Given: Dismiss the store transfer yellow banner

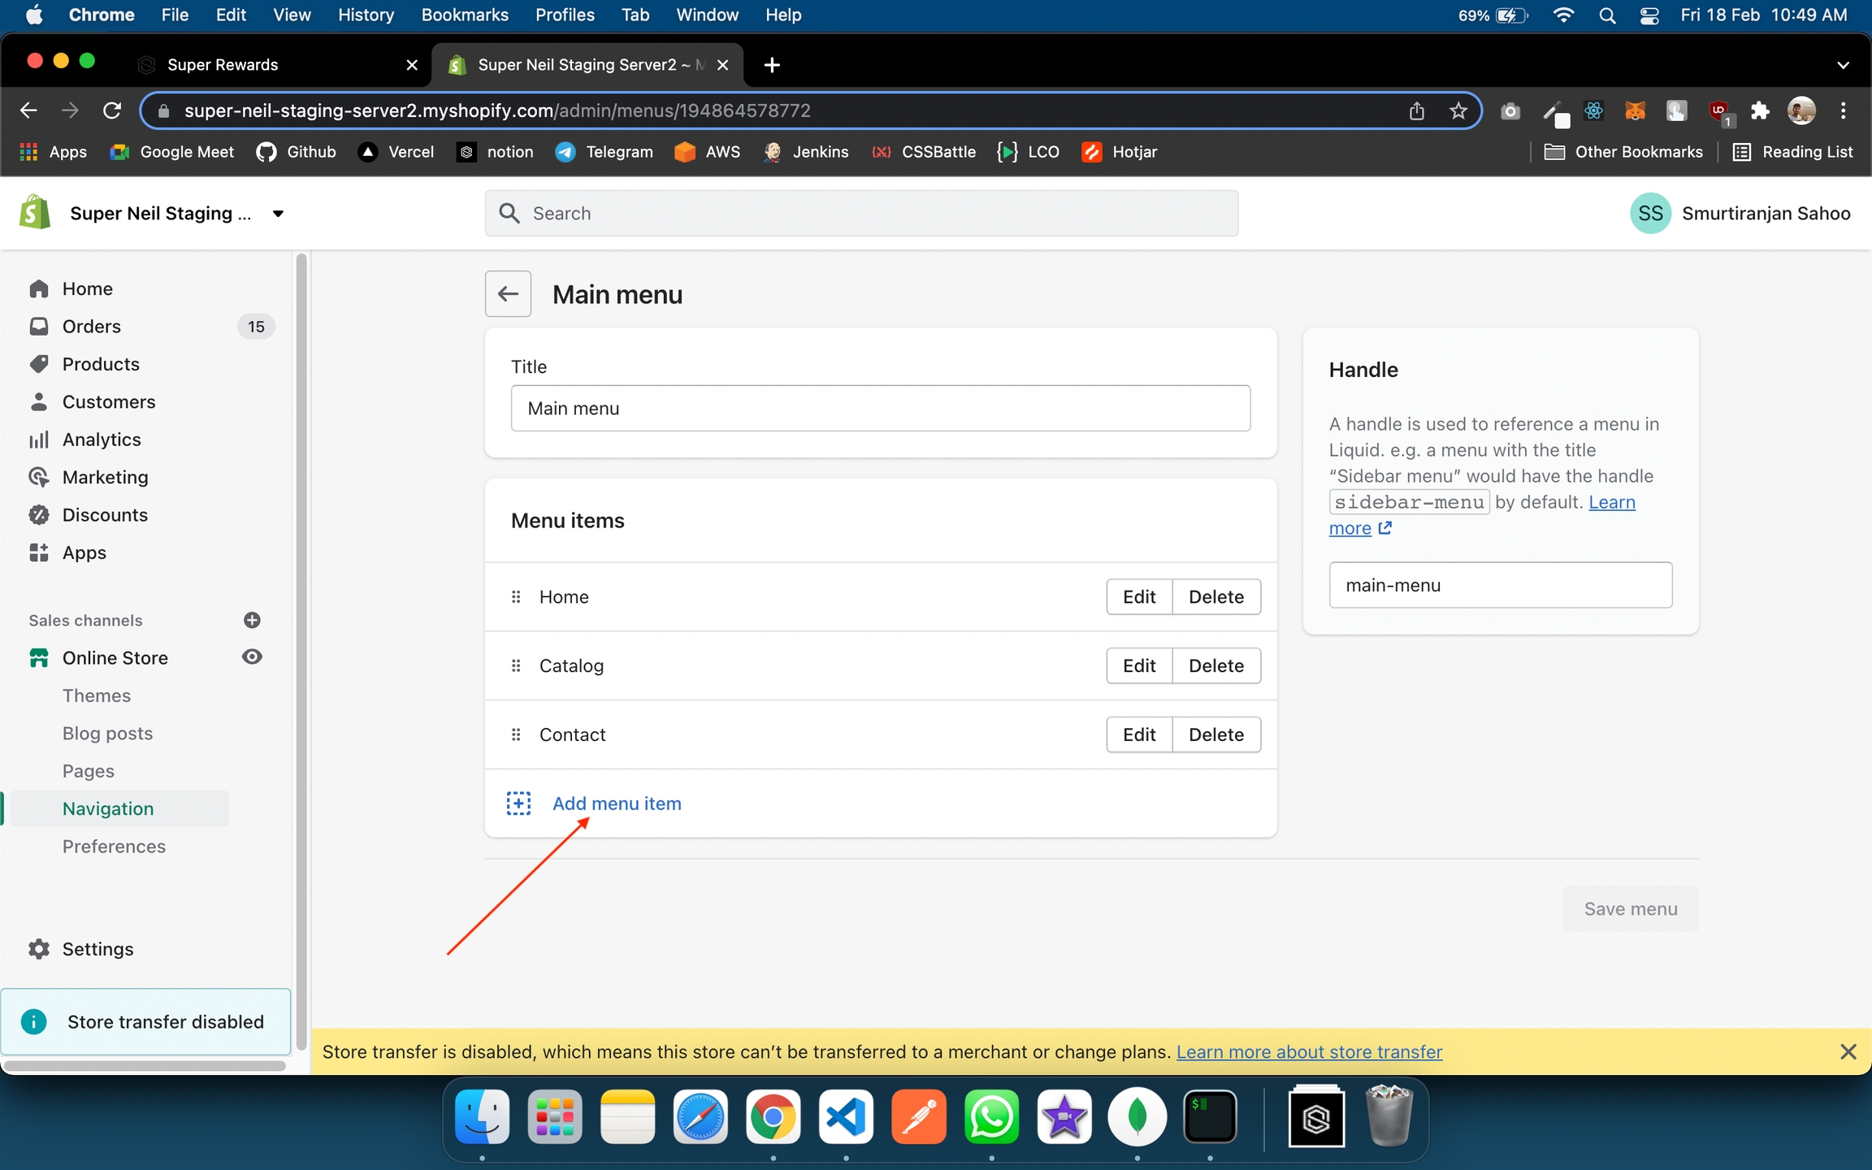Looking at the screenshot, I should pyautogui.click(x=1848, y=1051).
